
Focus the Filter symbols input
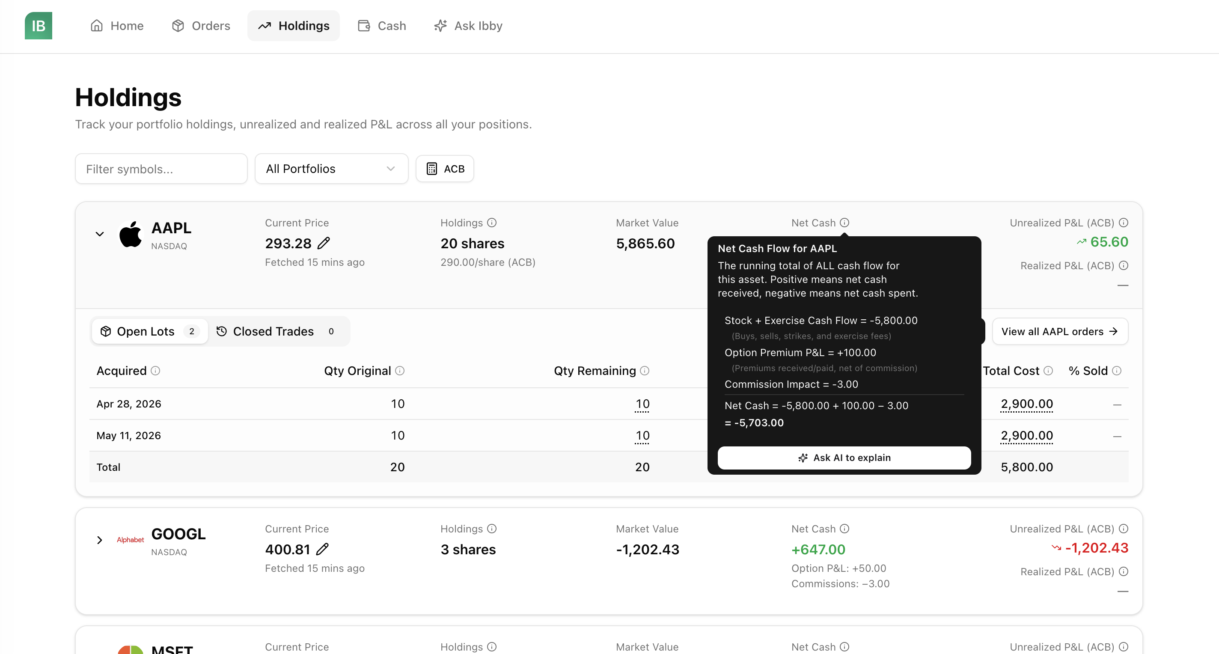[161, 169]
